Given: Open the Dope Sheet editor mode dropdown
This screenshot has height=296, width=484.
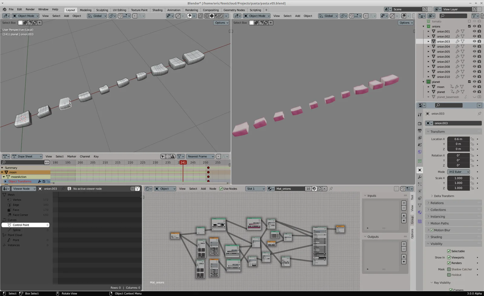Looking at the screenshot, I should point(27,156).
